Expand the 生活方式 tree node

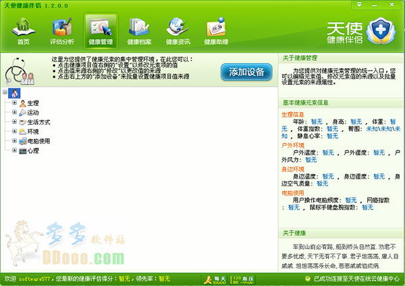coord(14,122)
